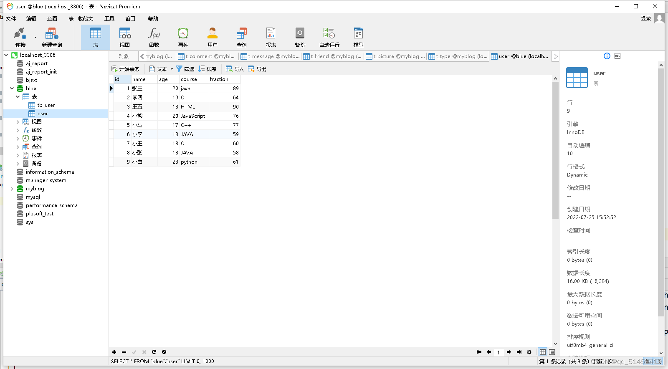Click the 排序 (Sort) button
This screenshot has height=369, width=668.
point(207,69)
